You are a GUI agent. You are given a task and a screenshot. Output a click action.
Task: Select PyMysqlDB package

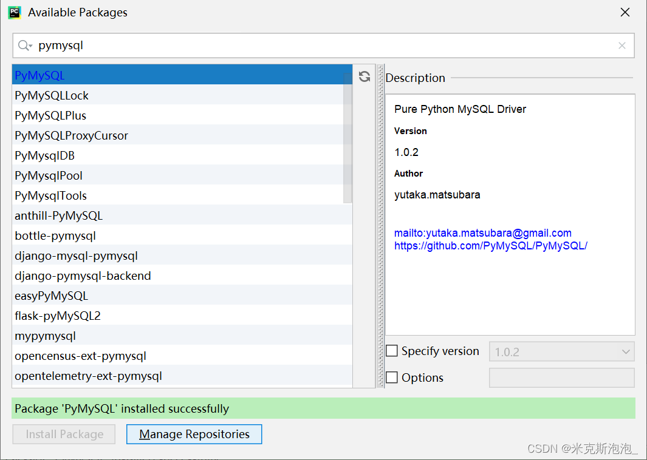coord(182,155)
